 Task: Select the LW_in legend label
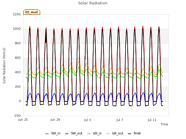click(x=97, y=133)
